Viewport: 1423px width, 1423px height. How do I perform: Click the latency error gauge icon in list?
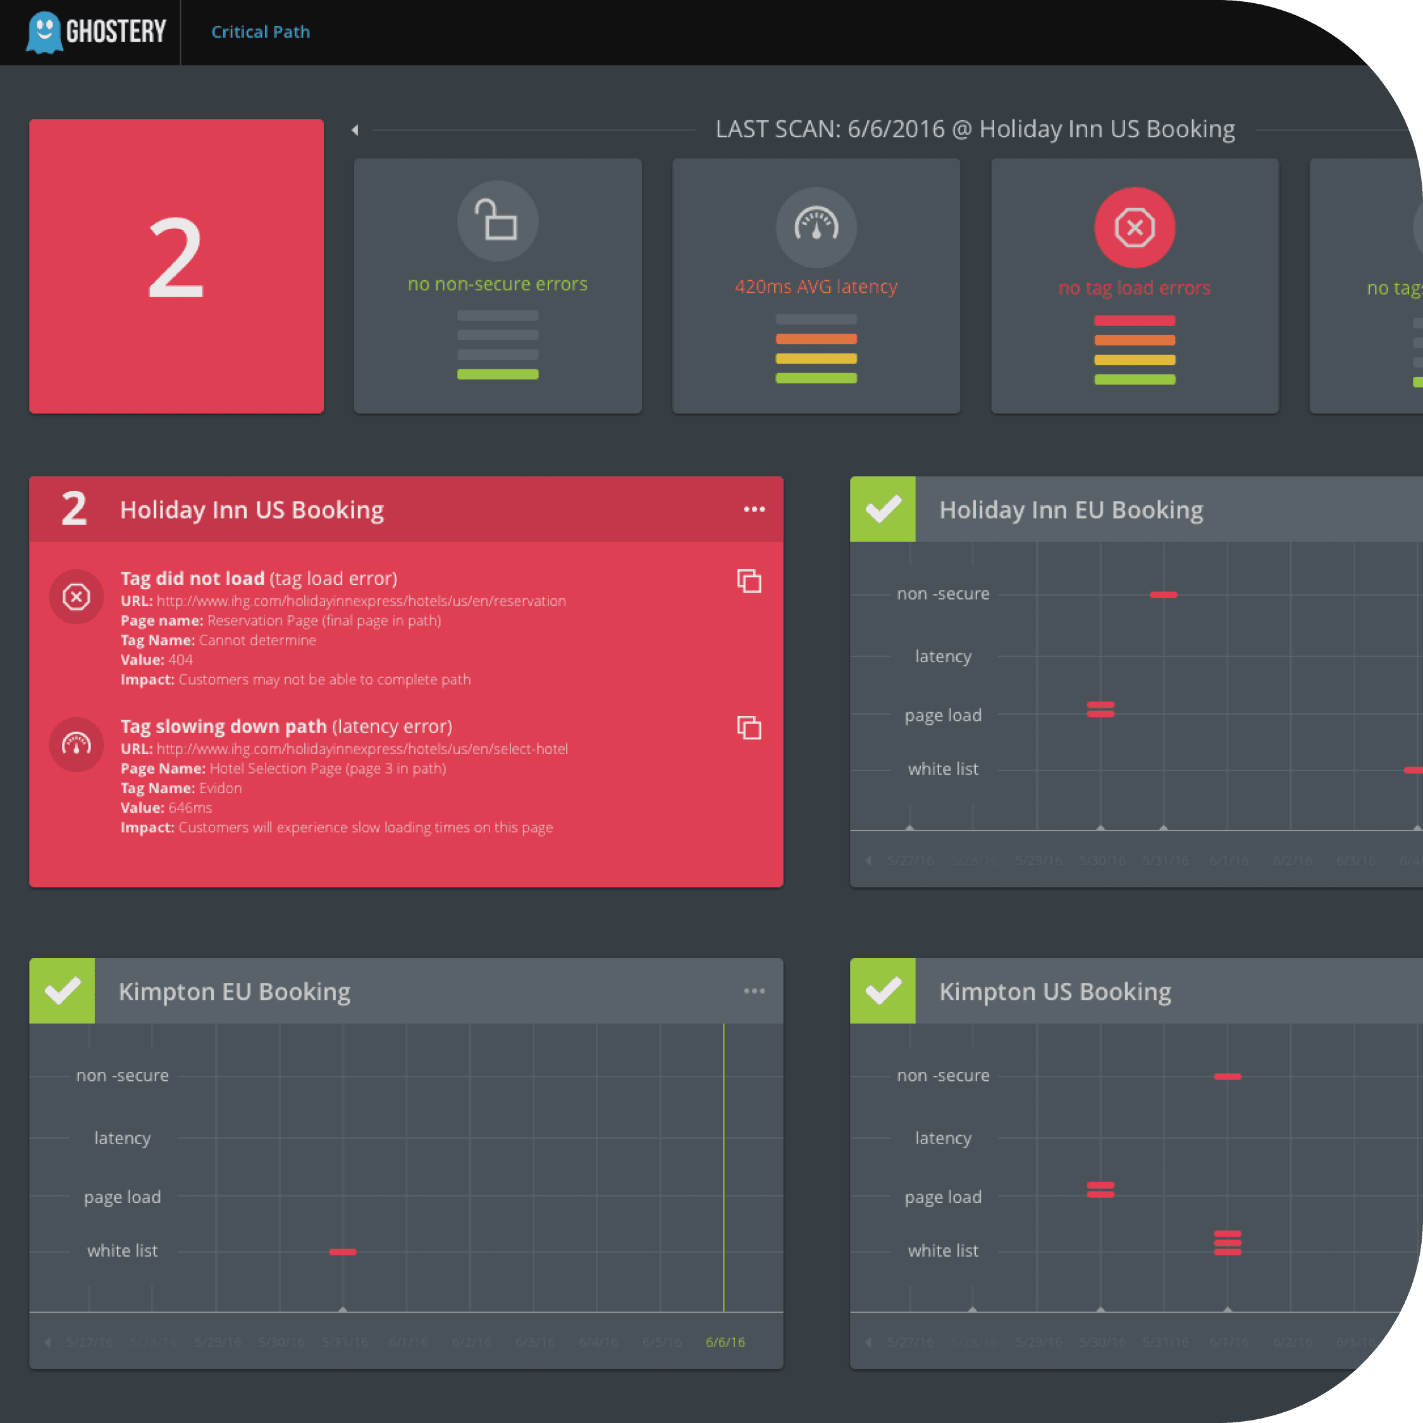tap(77, 744)
